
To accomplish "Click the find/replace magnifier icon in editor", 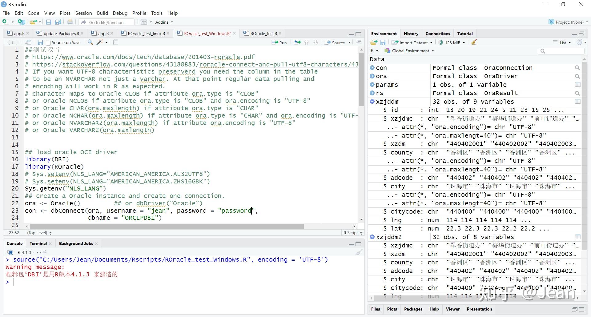I will point(90,42).
